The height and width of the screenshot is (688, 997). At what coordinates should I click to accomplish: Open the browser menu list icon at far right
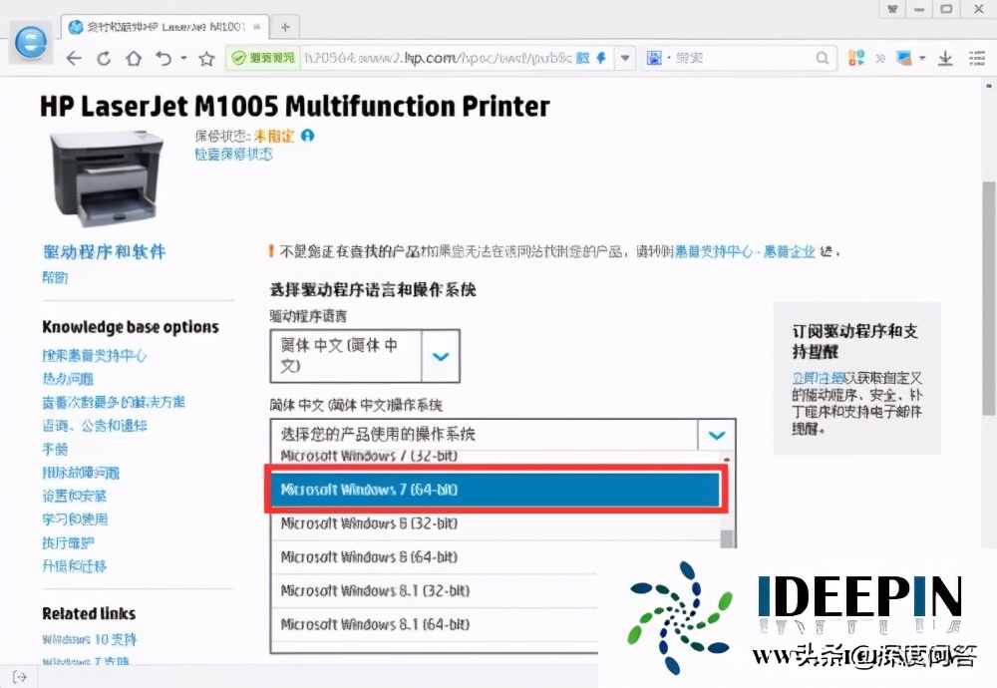point(976,58)
